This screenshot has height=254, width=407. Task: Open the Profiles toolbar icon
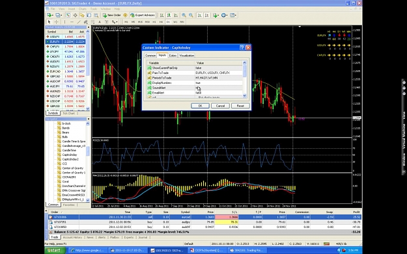58,16
